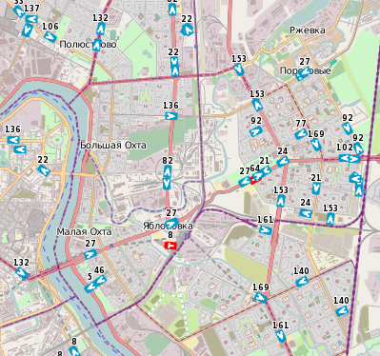
Task: Select the route 46 bus icon
Action: 101,280
